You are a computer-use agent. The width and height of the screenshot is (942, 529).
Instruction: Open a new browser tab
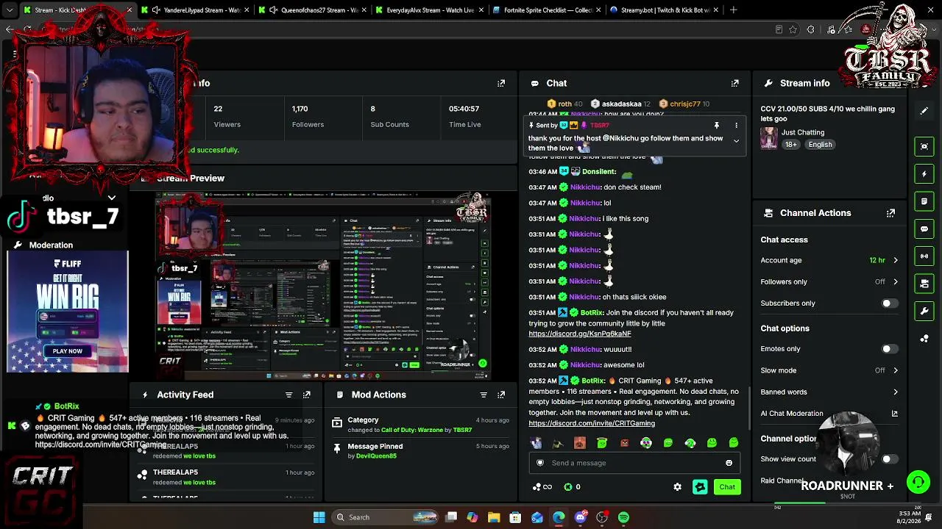point(733,10)
